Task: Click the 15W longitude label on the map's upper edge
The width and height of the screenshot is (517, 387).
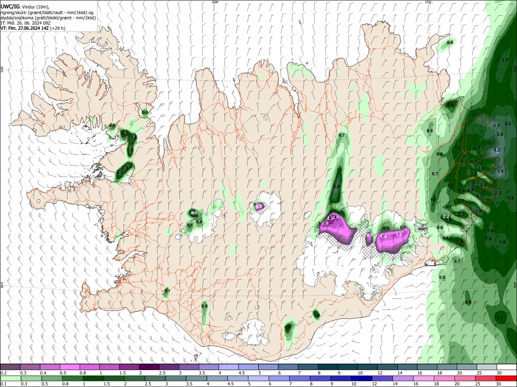Action: [x=428, y=2]
